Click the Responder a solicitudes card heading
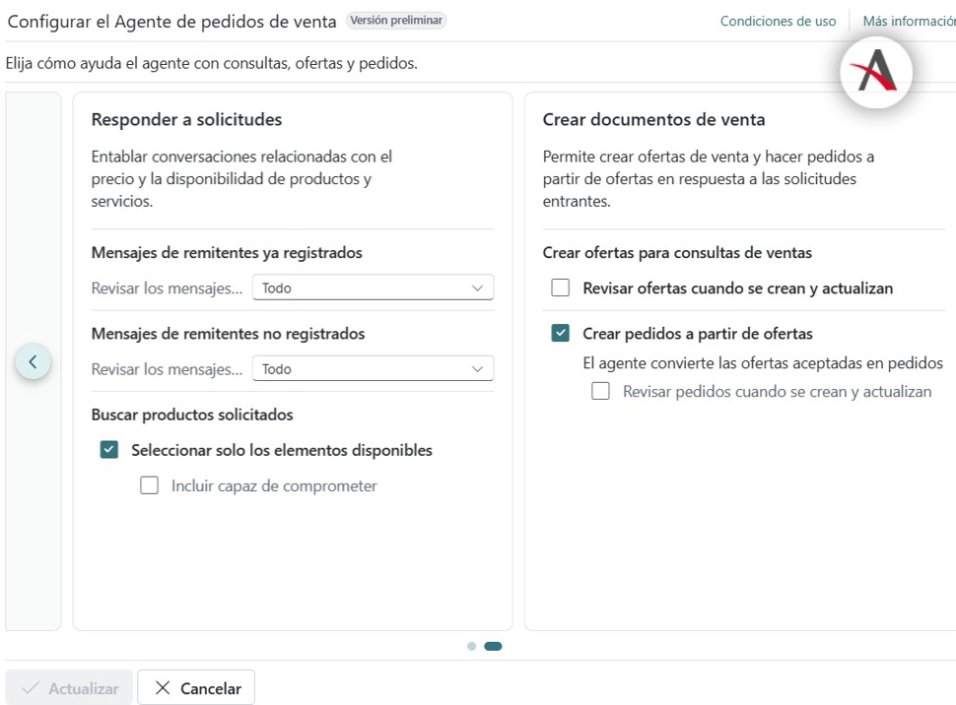 pos(186,119)
